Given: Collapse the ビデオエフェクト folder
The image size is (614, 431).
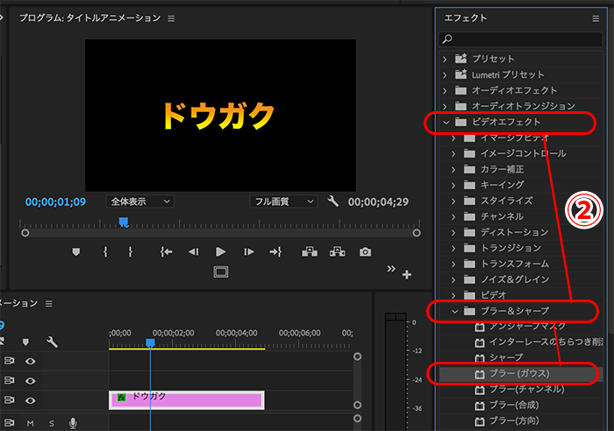Looking at the screenshot, I should (x=446, y=123).
